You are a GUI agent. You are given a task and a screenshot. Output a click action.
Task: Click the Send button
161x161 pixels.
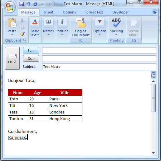coord(12,58)
